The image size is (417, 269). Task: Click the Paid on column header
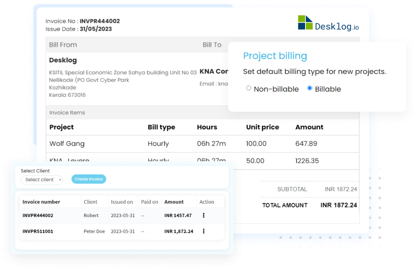pyautogui.click(x=150, y=202)
